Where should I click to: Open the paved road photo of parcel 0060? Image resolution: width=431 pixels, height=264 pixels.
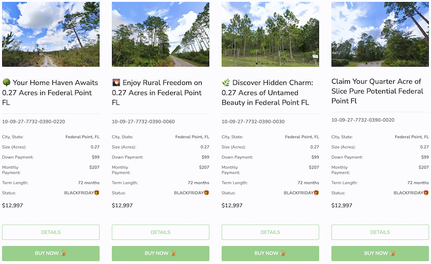(x=160, y=34)
